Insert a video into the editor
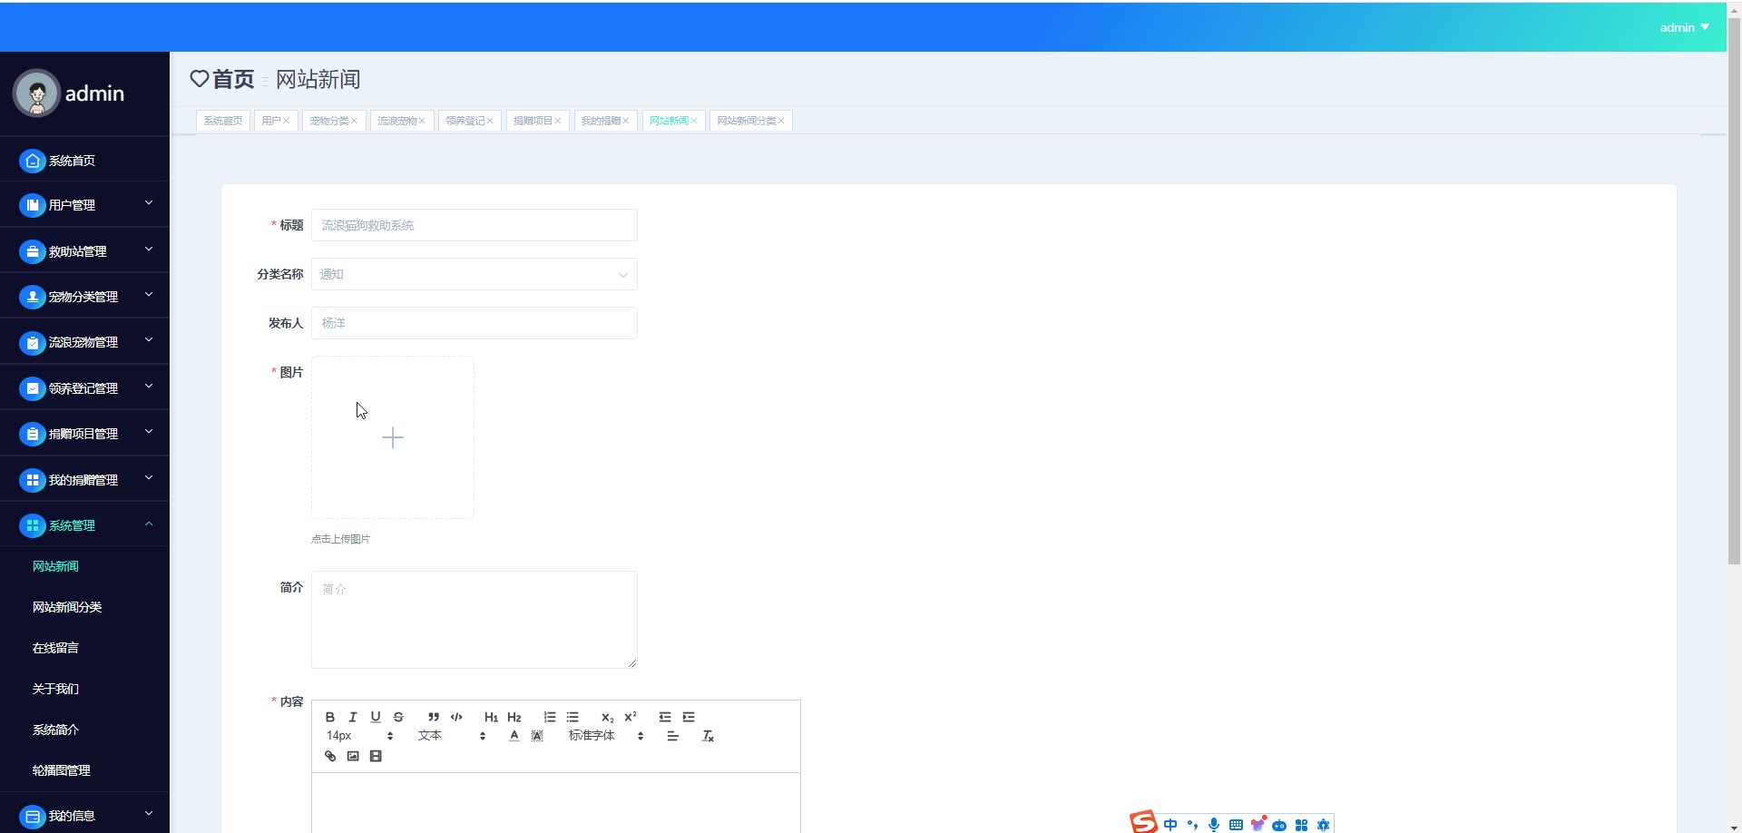The image size is (1742, 833). pos(376,756)
